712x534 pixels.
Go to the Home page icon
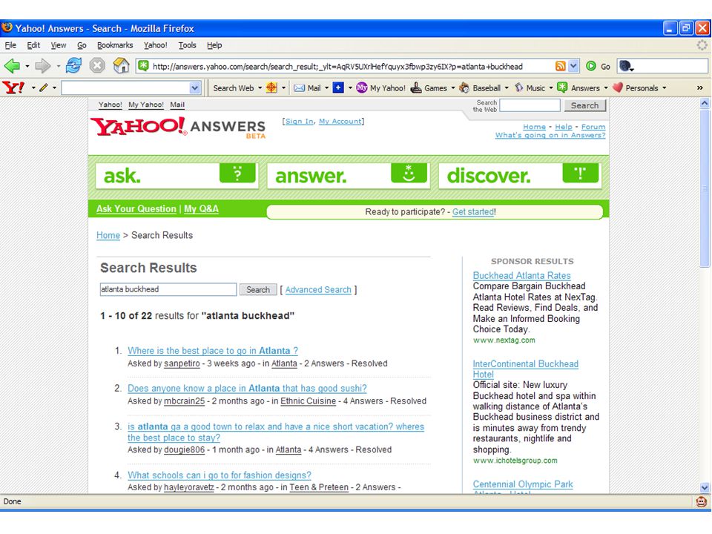(121, 66)
